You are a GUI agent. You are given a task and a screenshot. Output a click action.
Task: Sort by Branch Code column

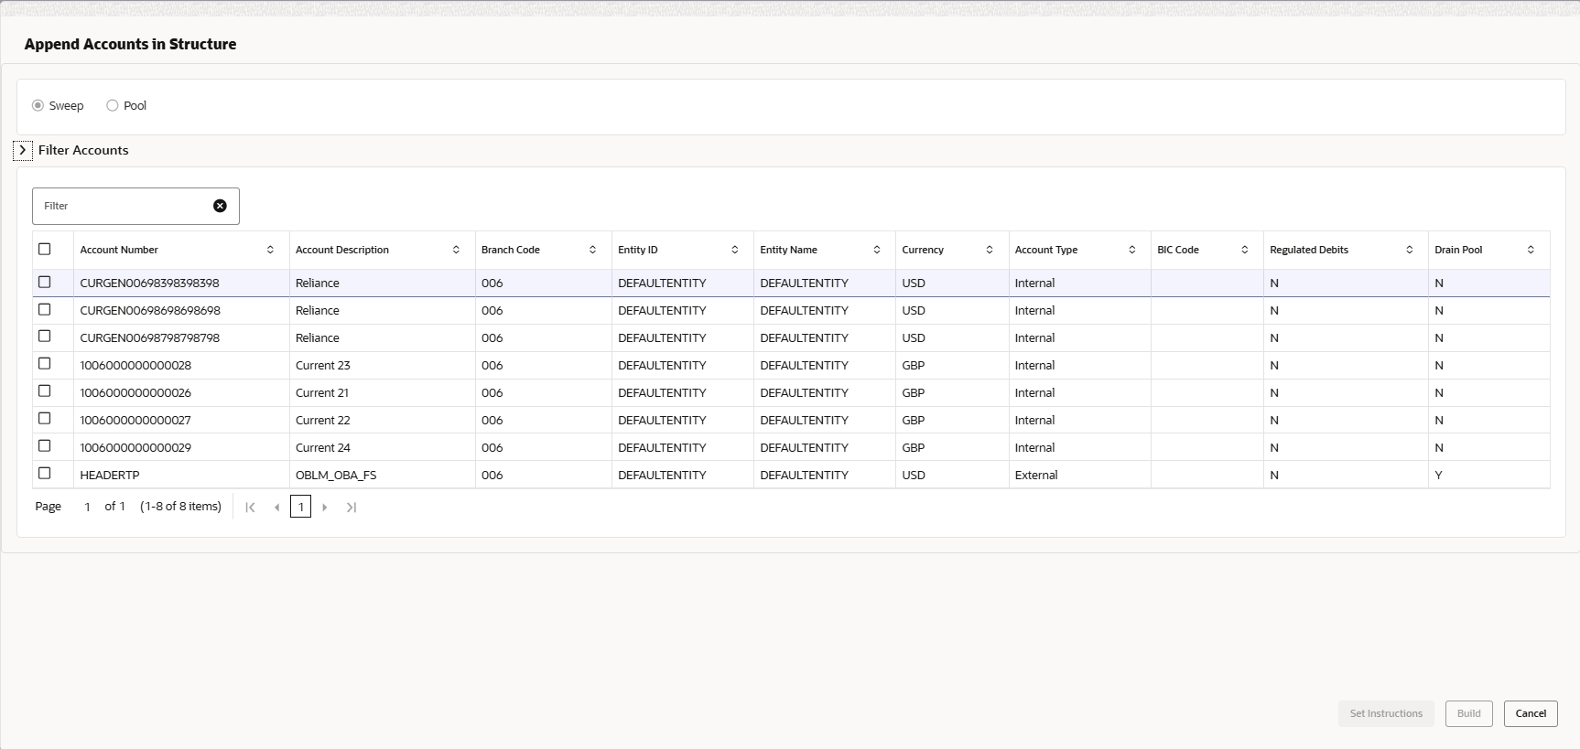click(x=592, y=250)
